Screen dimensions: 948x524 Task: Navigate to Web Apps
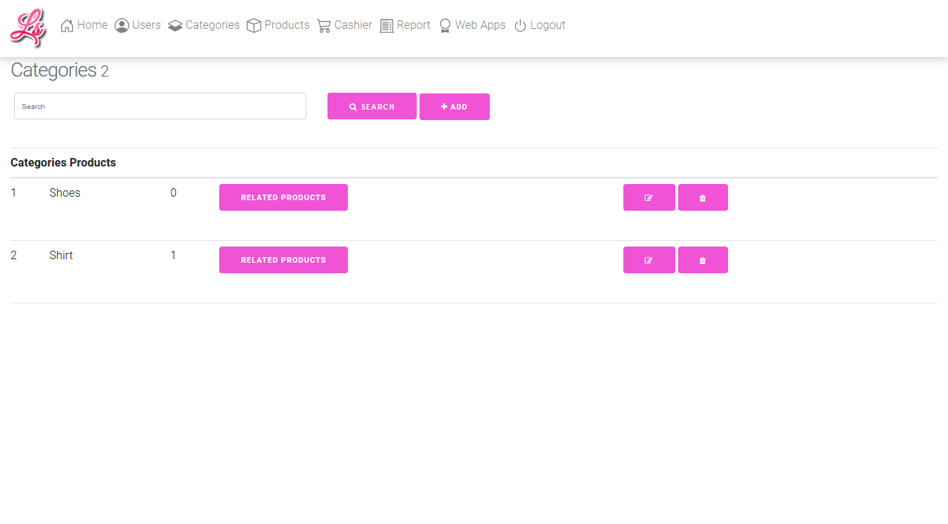480,25
